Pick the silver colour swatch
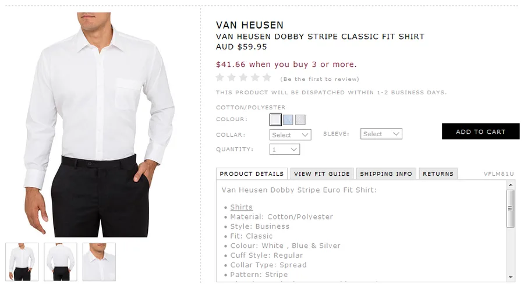The image size is (524, 284). pos(300,120)
